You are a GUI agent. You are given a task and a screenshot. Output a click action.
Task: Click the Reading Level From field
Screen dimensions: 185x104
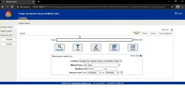click(x=99, y=69)
